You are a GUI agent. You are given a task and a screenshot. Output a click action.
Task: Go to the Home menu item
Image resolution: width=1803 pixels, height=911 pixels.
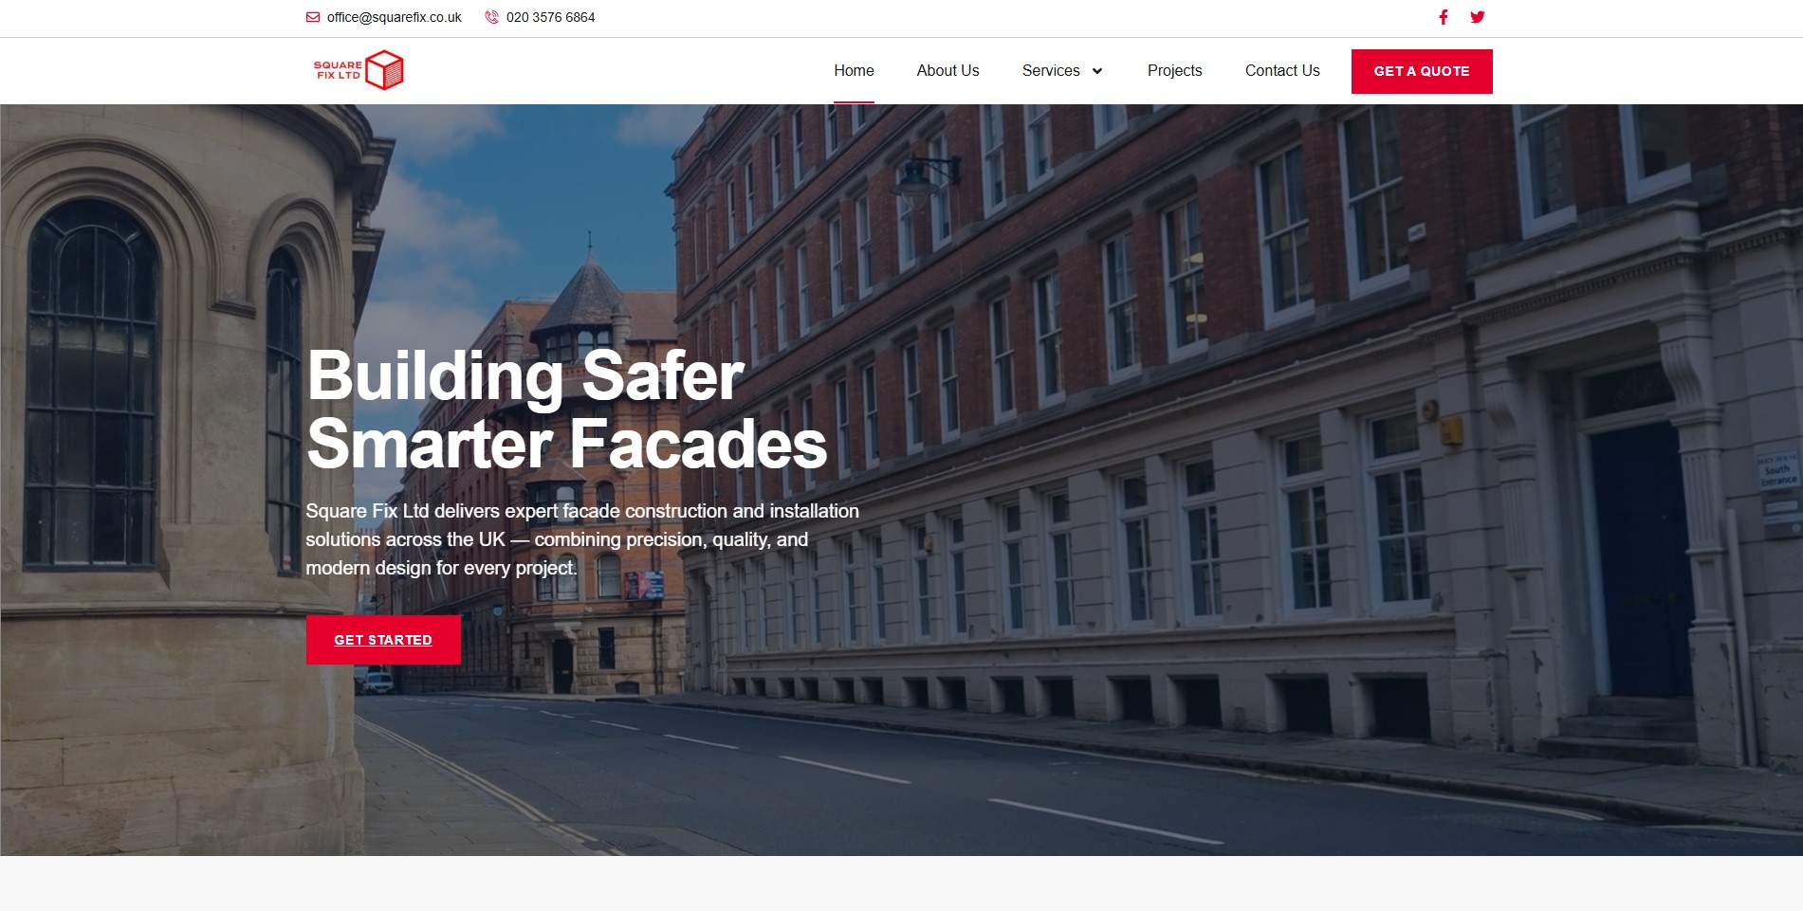click(854, 71)
